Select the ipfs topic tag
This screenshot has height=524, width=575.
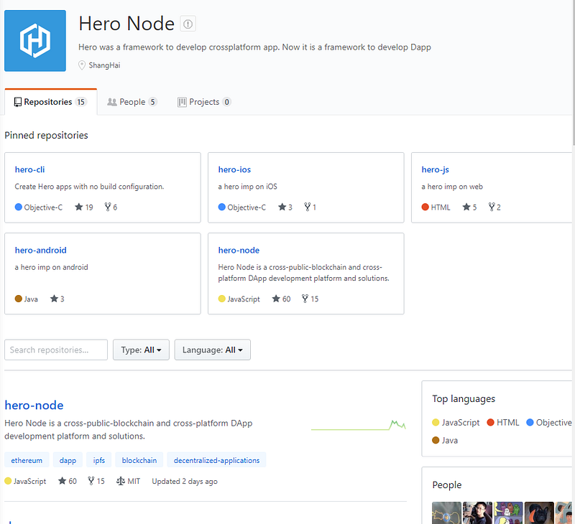(99, 460)
